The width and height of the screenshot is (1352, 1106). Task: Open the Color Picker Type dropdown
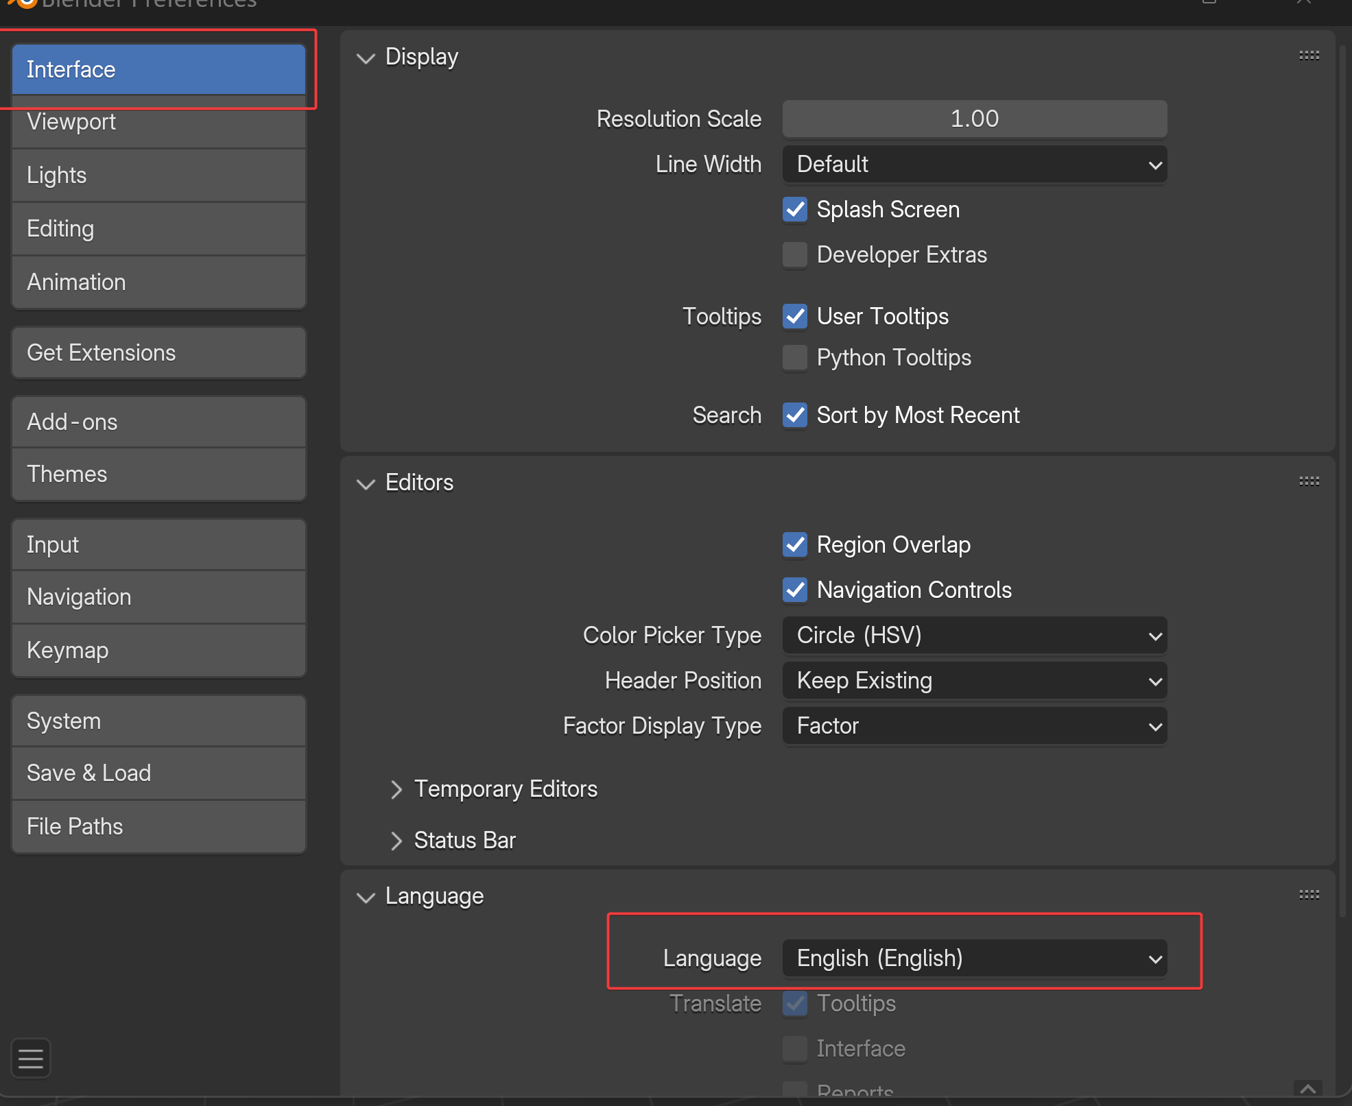tap(974, 636)
